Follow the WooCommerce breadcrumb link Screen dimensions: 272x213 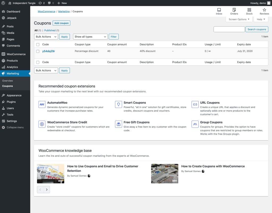point(46,11)
